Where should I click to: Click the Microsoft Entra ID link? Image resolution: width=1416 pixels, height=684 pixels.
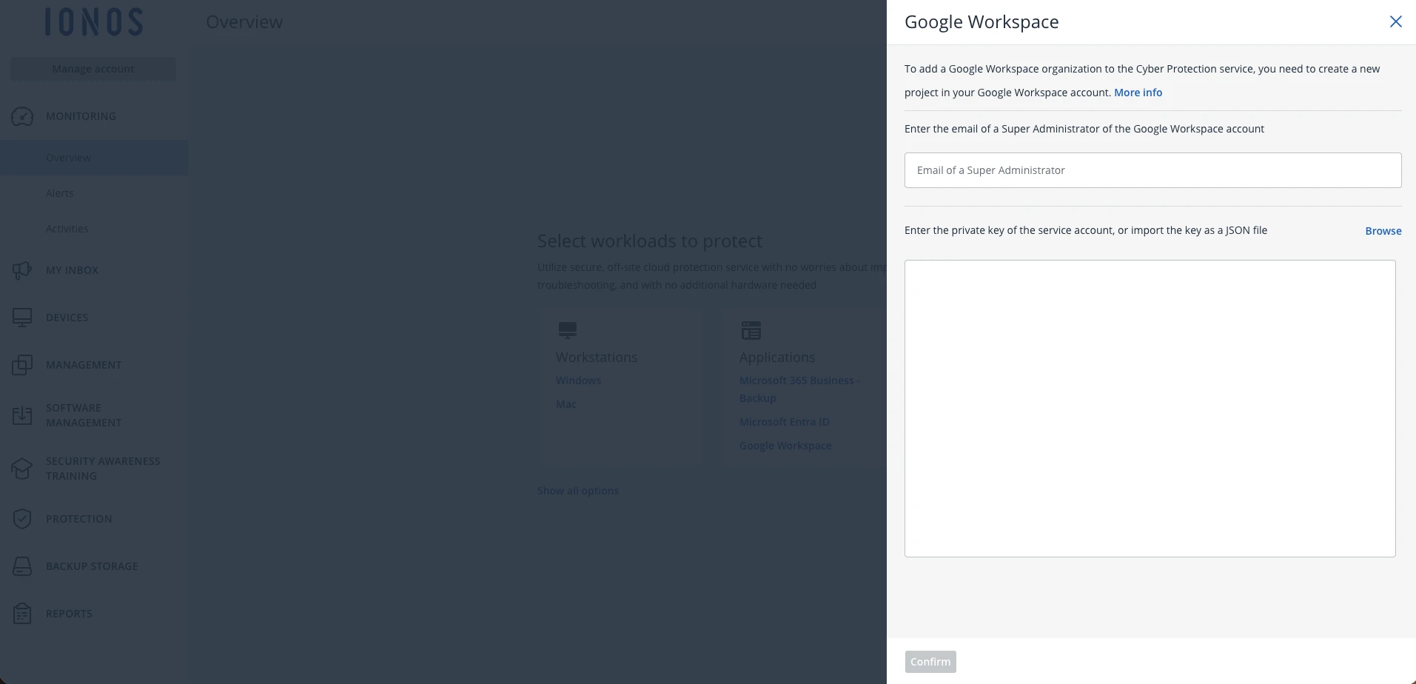pos(784,422)
